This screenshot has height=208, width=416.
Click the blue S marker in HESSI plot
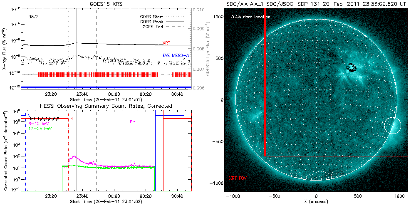[29, 116]
